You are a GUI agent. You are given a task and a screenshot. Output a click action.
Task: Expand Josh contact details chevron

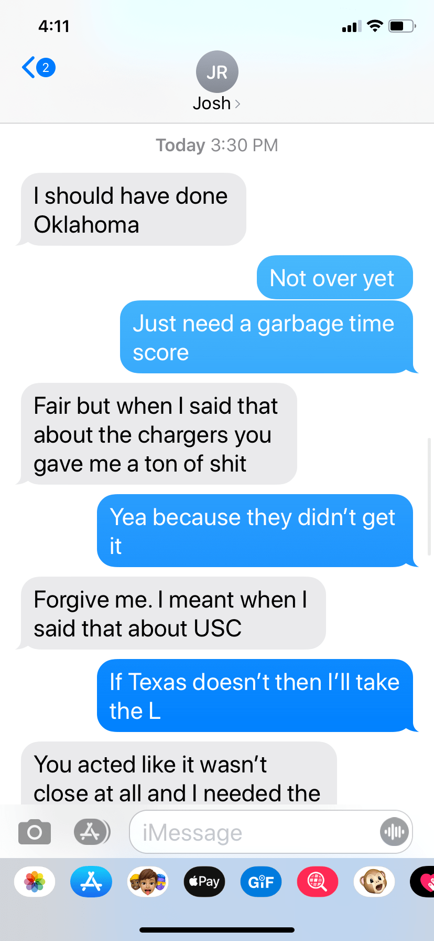click(x=237, y=103)
